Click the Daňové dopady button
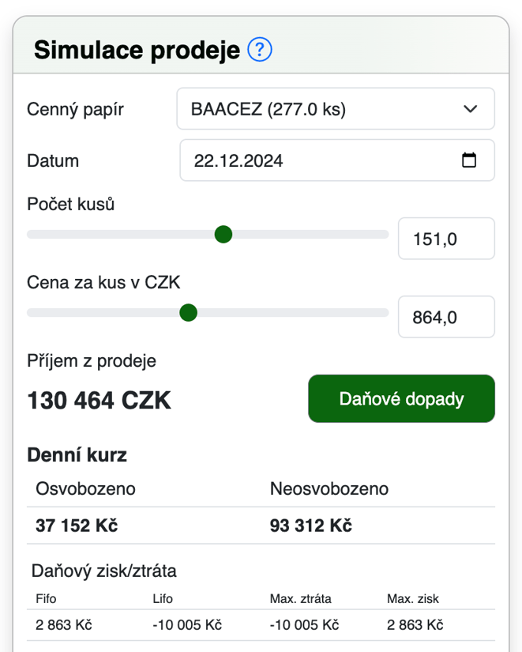The image size is (522, 652). (401, 399)
